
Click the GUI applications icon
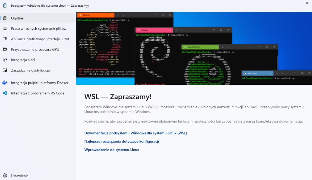(x=5, y=39)
